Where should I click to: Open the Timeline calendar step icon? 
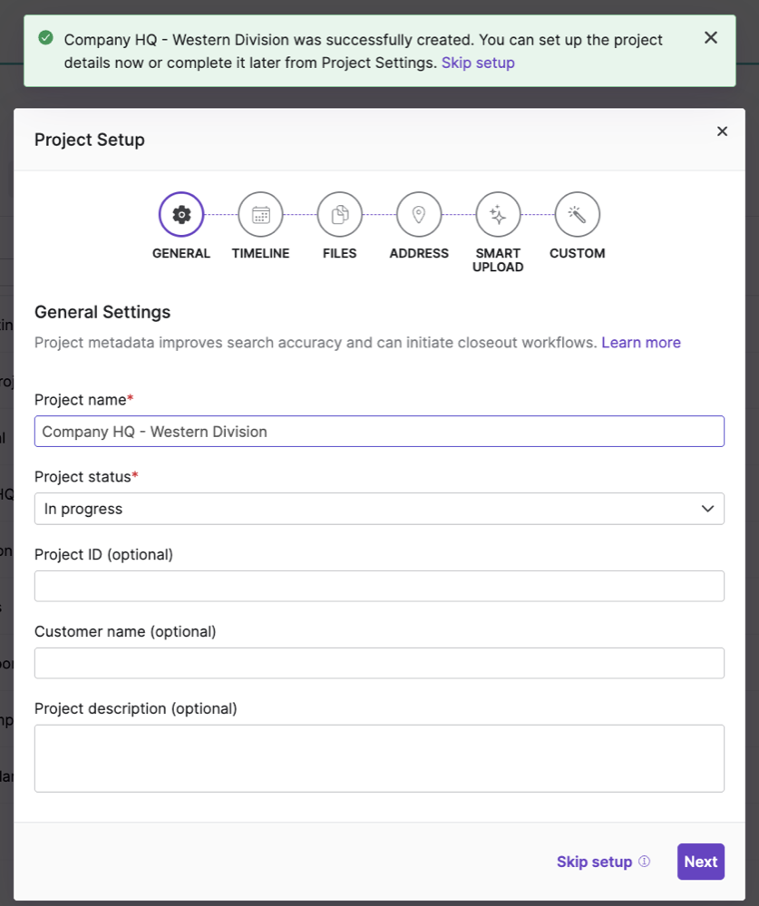tap(261, 215)
